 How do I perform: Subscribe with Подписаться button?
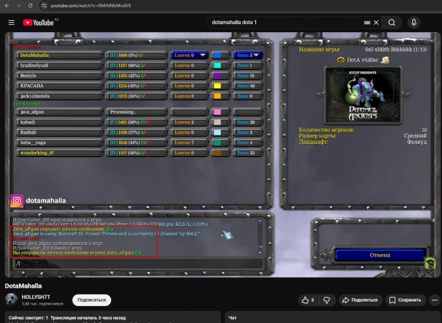click(92, 300)
